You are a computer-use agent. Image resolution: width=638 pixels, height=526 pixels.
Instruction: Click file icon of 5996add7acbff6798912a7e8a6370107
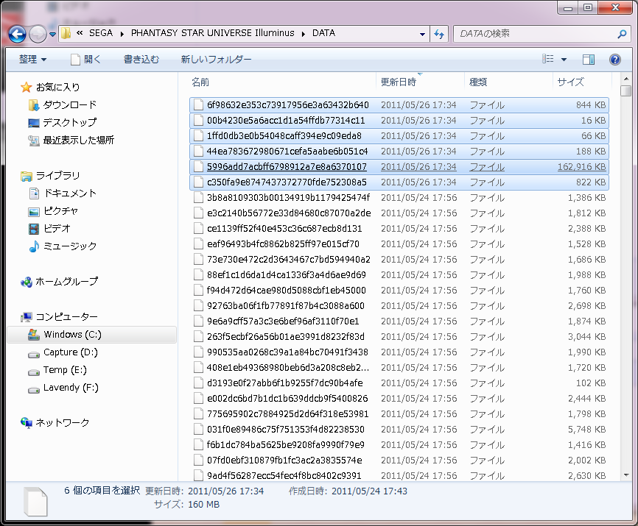[198, 167]
